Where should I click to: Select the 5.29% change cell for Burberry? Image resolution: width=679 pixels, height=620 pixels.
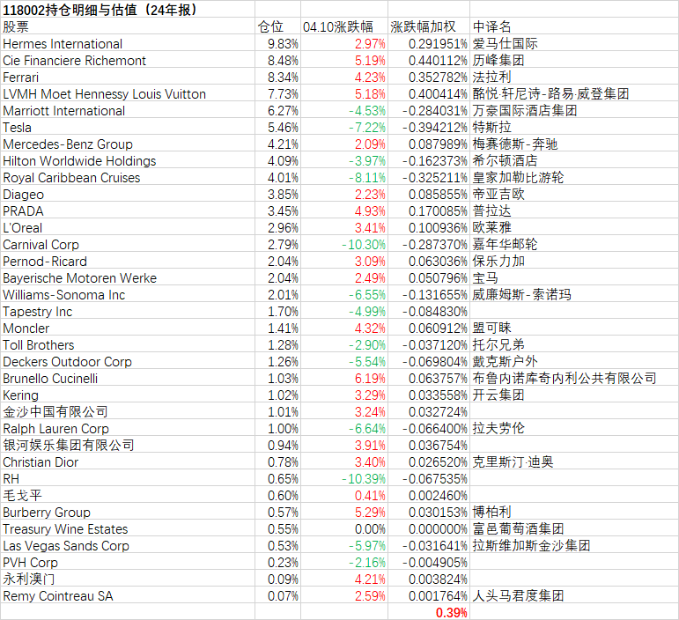point(343,512)
